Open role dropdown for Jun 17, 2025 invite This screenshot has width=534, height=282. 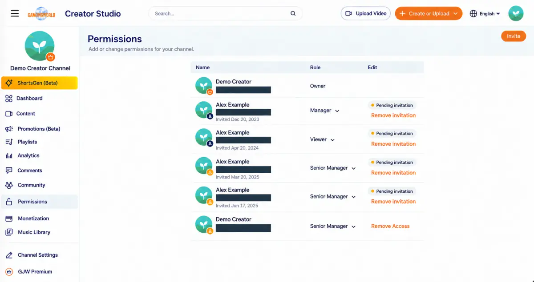coord(333,197)
